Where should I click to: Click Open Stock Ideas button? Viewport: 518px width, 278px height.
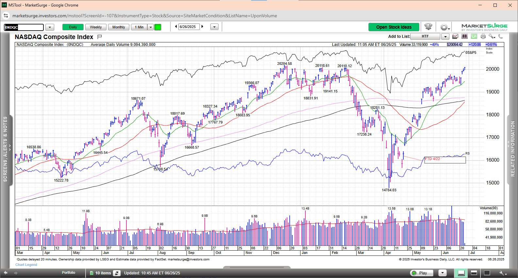[x=394, y=27]
